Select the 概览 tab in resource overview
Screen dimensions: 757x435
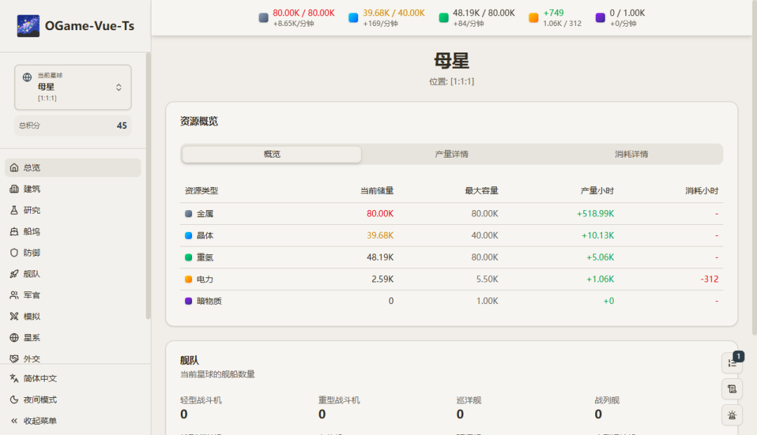(272, 154)
